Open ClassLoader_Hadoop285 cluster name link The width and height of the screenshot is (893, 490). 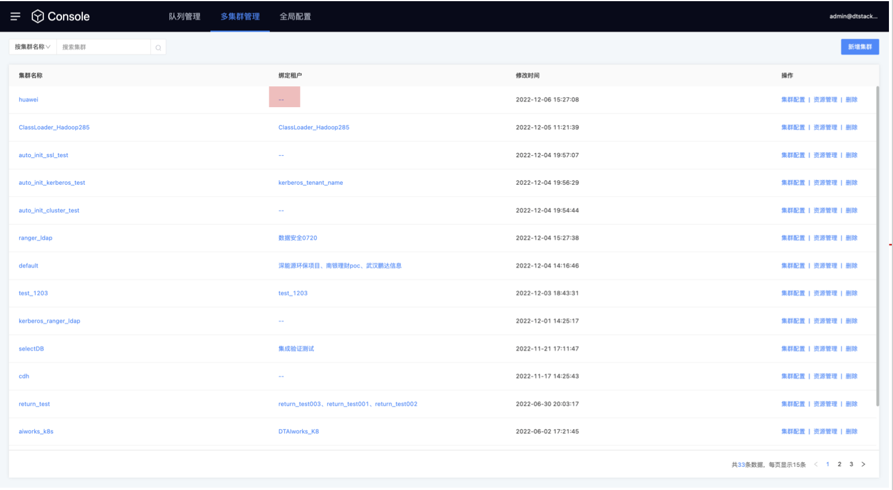point(54,127)
